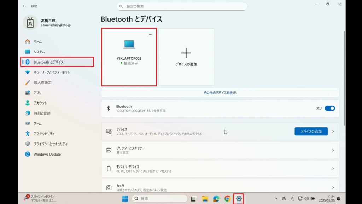Click その他のデバイスを表示 button
Image resolution: width=362 pixels, height=204 pixels.
(220, 93)
